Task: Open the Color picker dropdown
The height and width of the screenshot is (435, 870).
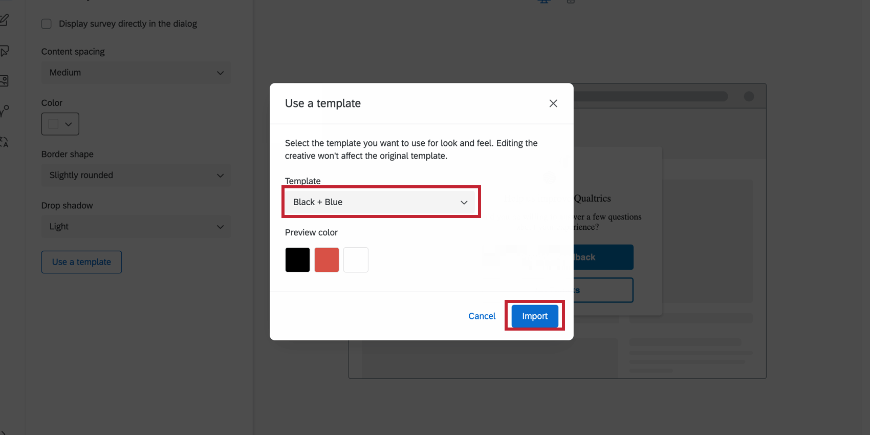Action: [60, 124]
